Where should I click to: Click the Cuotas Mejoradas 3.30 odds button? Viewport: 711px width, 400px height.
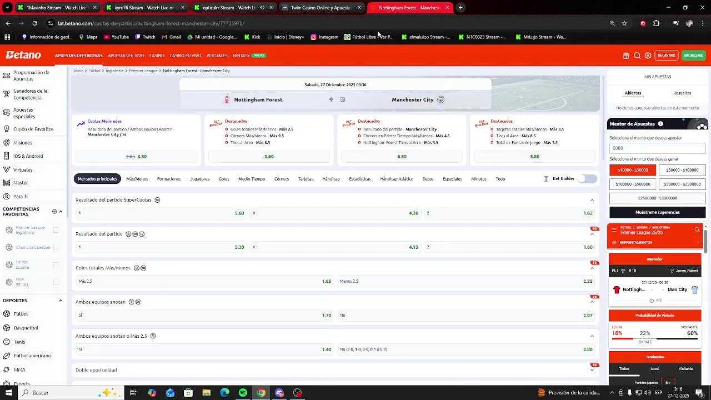click(136, 157)
